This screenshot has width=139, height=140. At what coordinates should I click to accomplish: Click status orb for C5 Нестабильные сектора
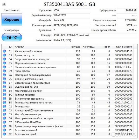tap(4, 114)
